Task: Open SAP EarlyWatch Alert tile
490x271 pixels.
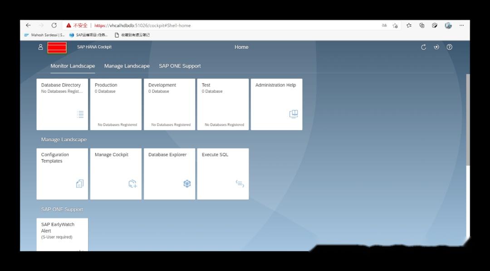Action: 62,234
